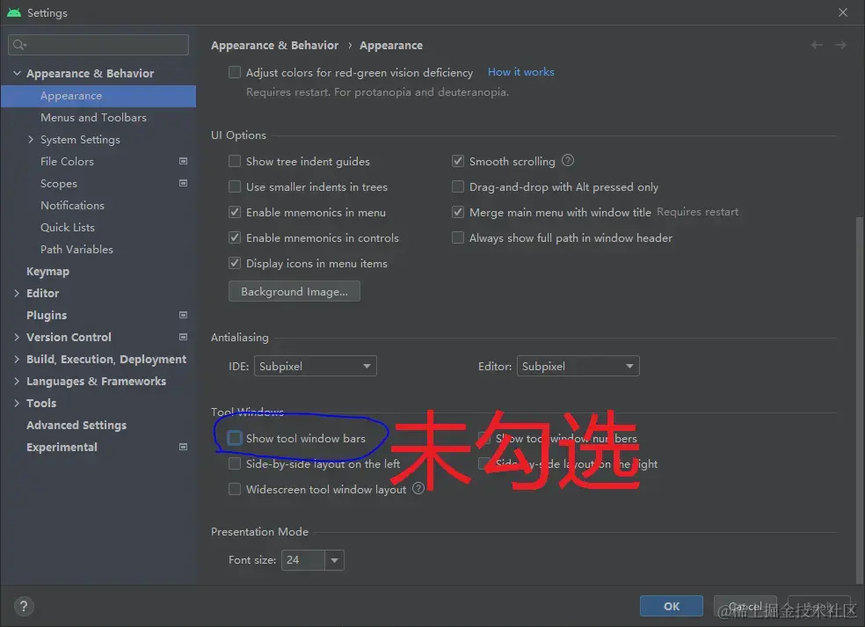This screenshot has height=627, width=865.
Task: Enable Show tree indent guides
Action: 235,161
